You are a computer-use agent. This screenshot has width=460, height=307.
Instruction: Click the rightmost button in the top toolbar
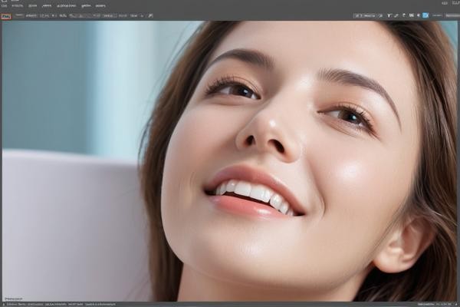point(451,15)
